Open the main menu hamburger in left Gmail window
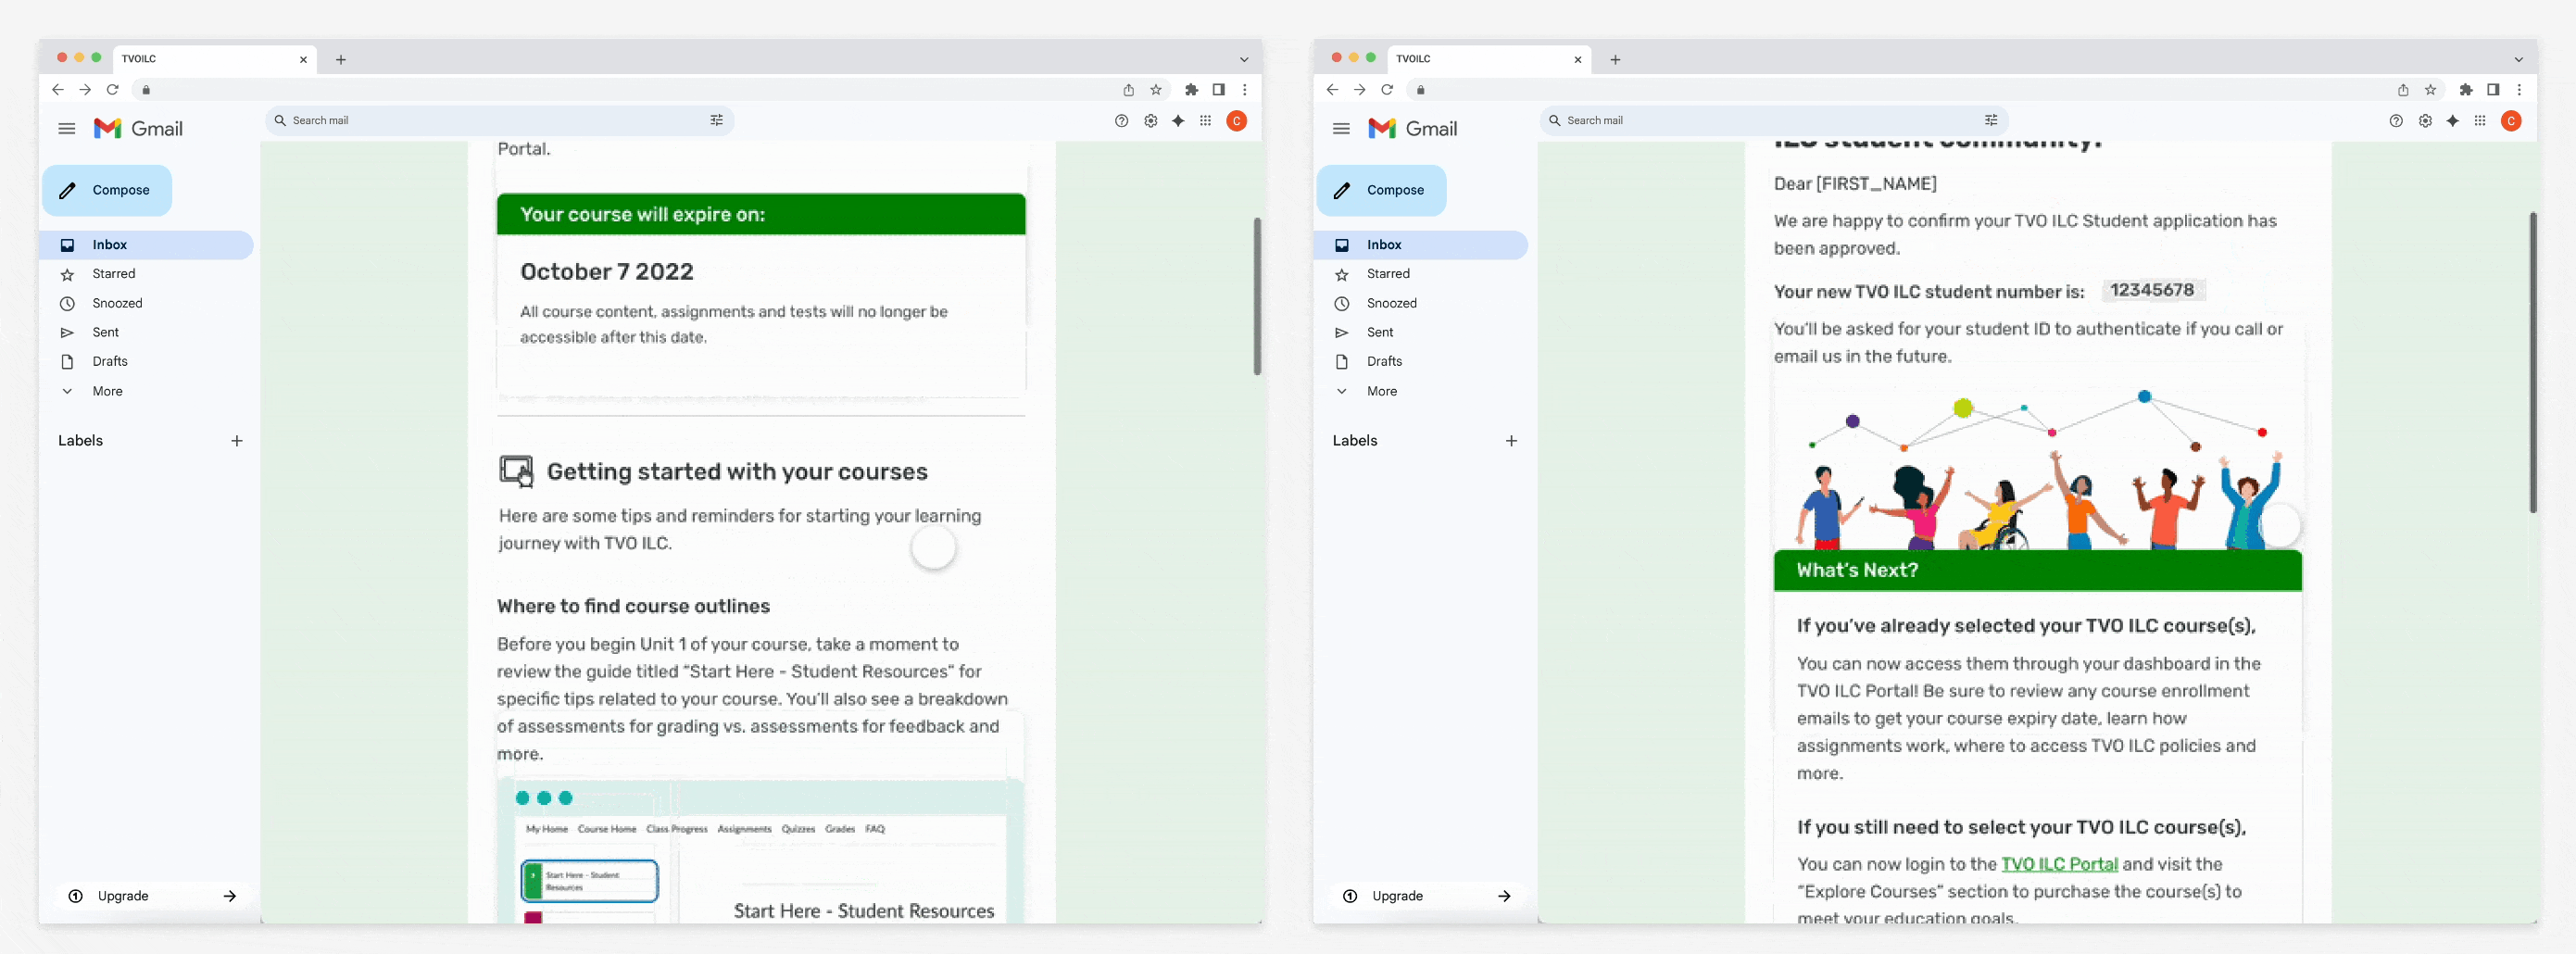The height and width of the screenshot is (954, 2576). click(67, 129)
